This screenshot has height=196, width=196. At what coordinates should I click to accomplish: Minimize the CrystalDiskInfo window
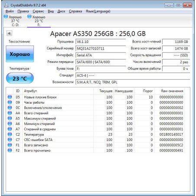coord(169,5)
